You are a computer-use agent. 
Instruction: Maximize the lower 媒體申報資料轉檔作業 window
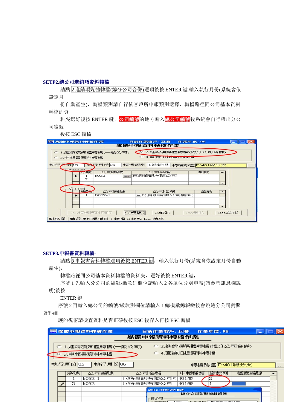click(x=271, y=331)
